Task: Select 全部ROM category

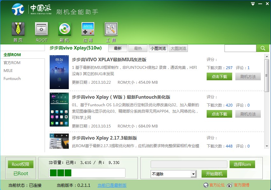Action: [12, 55]
